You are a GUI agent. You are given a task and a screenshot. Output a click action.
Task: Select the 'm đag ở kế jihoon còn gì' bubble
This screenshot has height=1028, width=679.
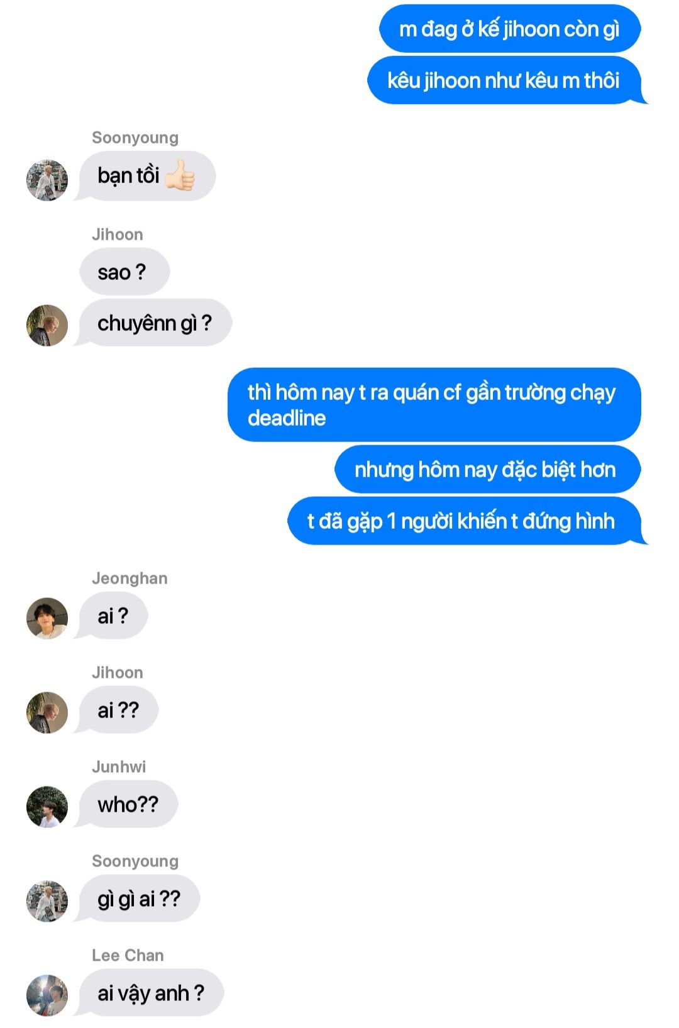(x=510, y=29)
